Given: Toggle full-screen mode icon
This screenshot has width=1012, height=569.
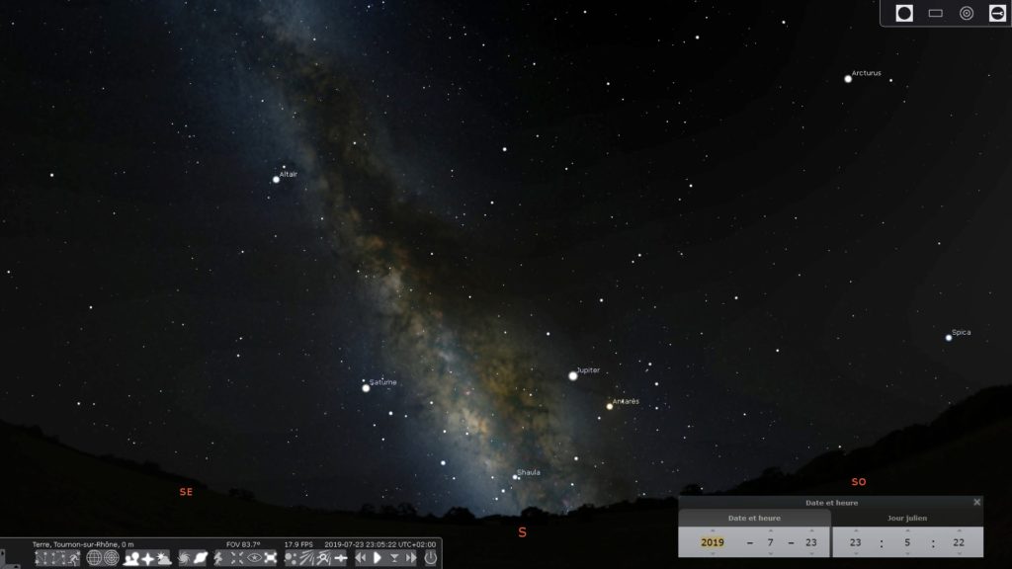Looking at the screenshot, I should tap(270, 558).
